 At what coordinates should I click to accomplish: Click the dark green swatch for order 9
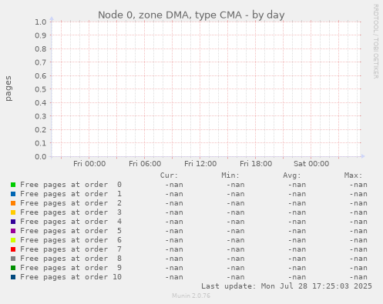point(13,268)
